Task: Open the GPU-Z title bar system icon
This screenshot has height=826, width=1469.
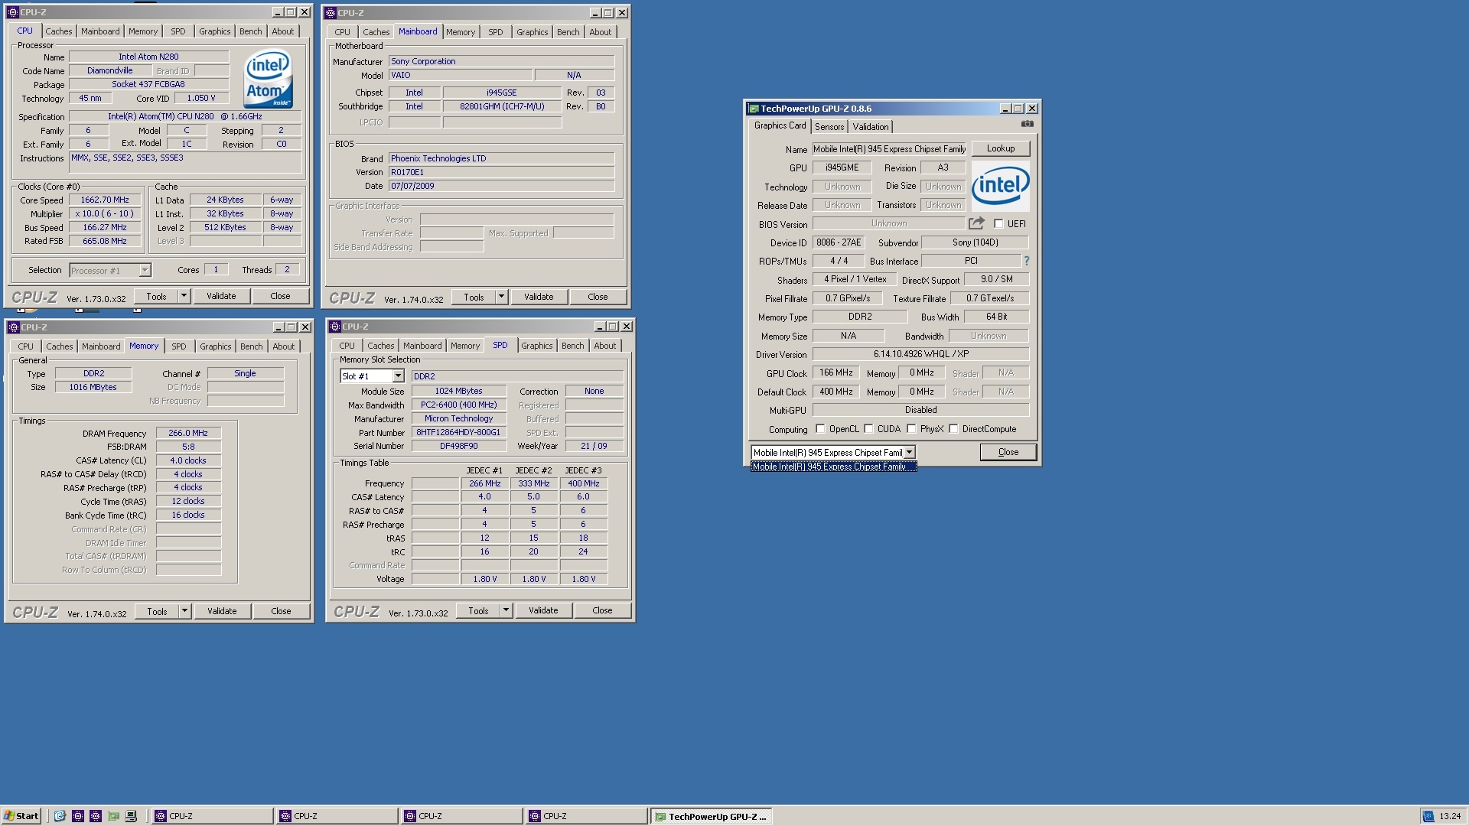Action: [x=754, y=109]
